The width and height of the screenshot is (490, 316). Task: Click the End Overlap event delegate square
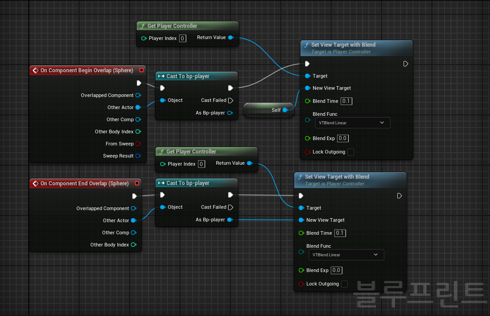coord(137,183)
